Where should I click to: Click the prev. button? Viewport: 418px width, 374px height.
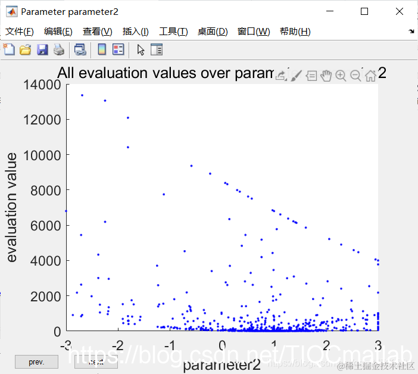click(36, 361)
